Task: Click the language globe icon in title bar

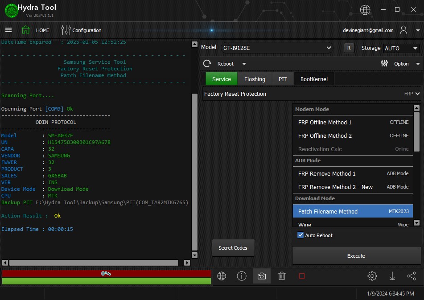Action: 365,10
